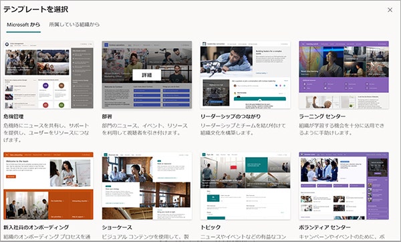Viewport: 401px width, 242px height.
Task: Click the リーダーシップのつながり title text
Action: pyautogui.click(x=231, y=116)
